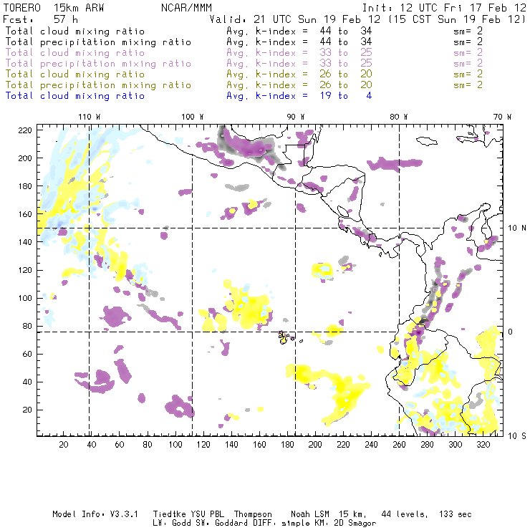Screen dimensions: 530x530
Task: Click the '320' x-axis tick label
Action: (483, 445)
